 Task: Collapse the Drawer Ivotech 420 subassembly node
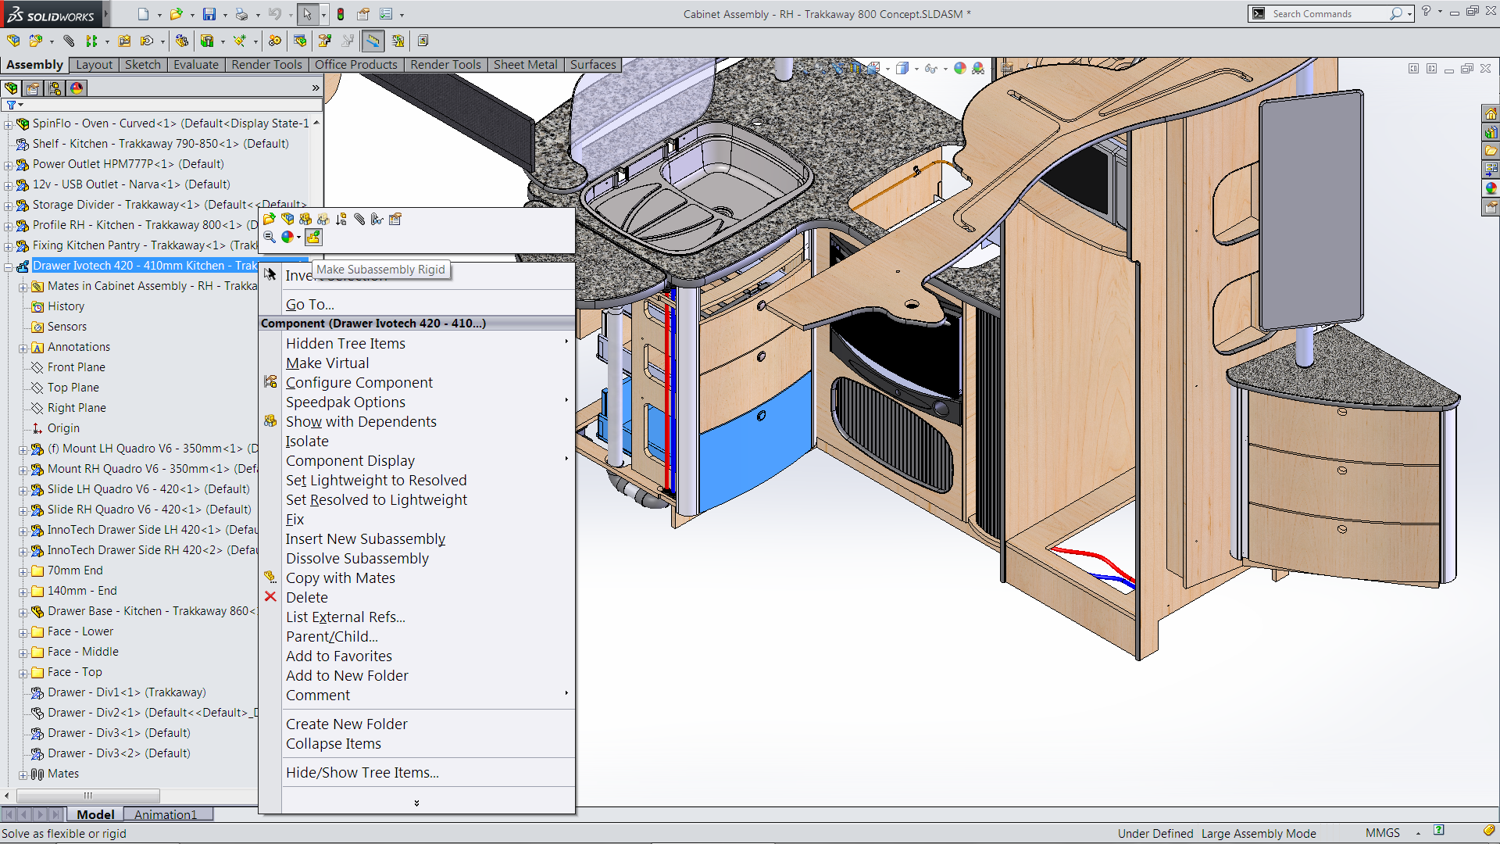tap(9, 266)
